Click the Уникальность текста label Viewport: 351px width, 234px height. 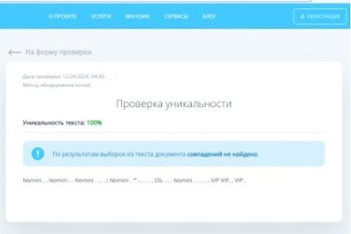[x=54, y=122]
